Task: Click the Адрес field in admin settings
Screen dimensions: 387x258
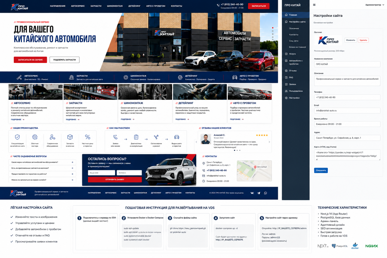Action: coord(347,138)
